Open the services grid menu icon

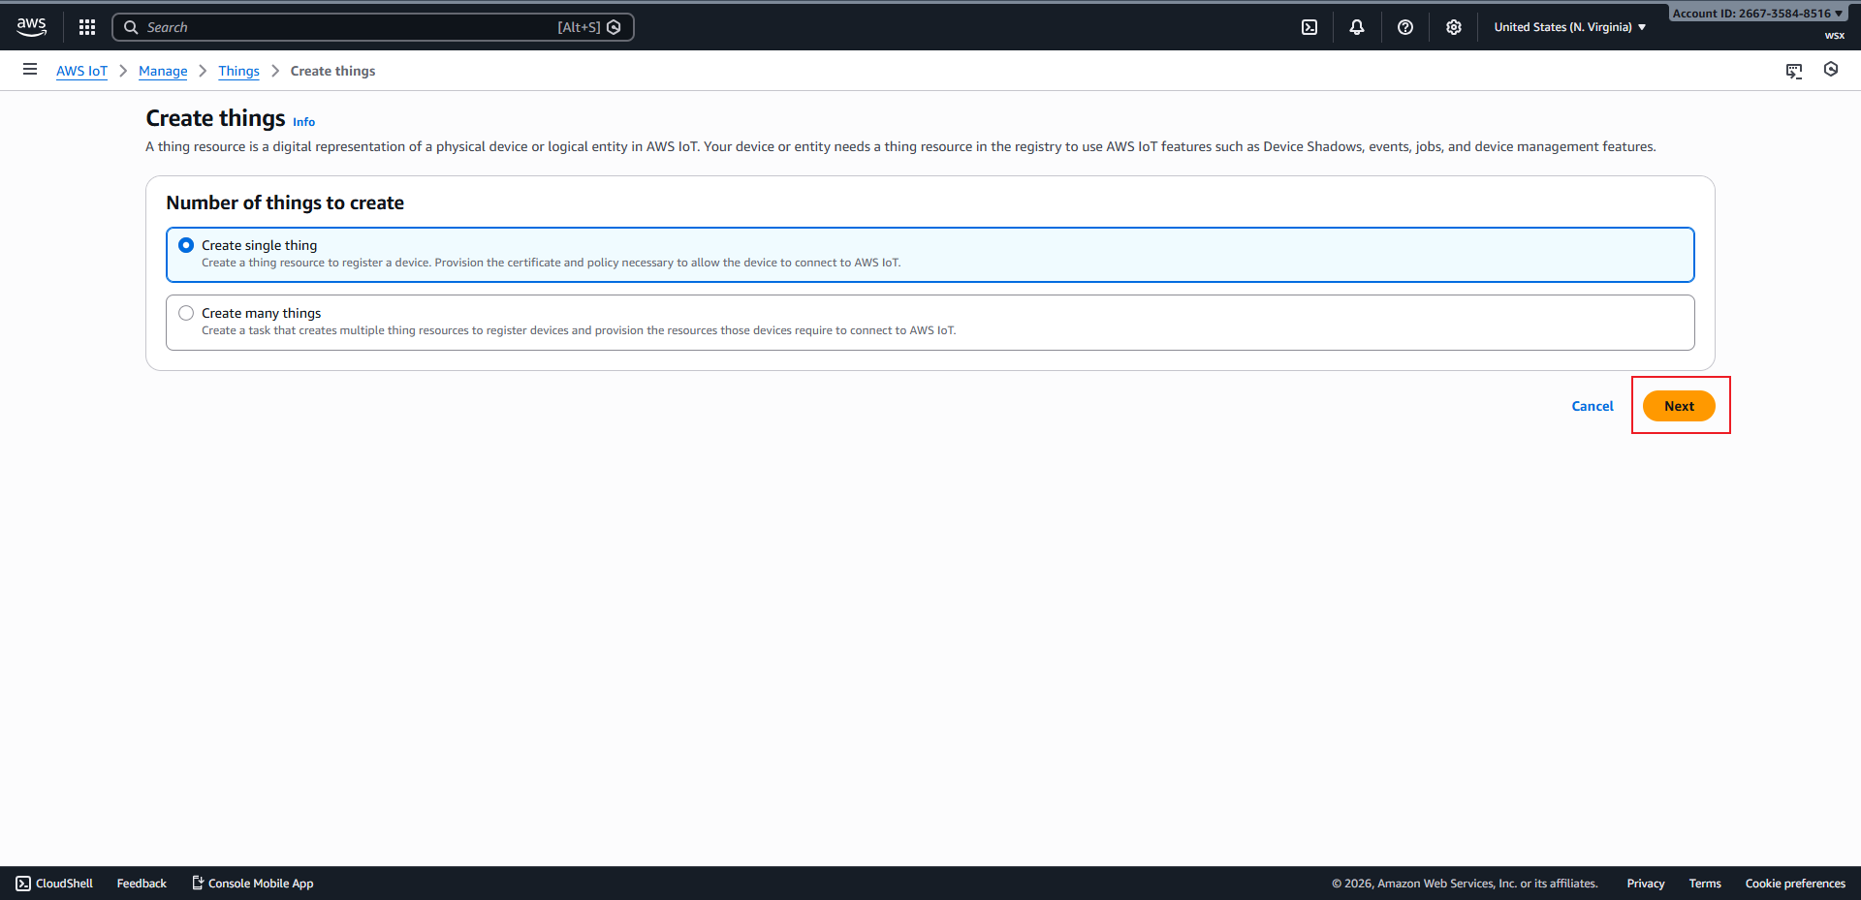[x=87, y=27]
